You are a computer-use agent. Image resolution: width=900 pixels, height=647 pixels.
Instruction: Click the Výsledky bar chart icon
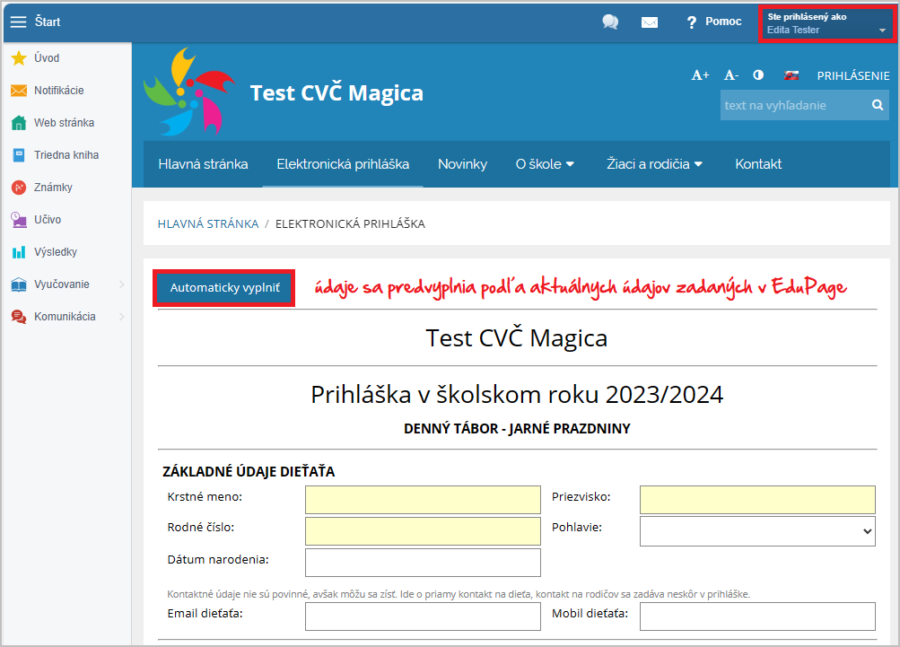pyautogui.click(x=19, y=252)
